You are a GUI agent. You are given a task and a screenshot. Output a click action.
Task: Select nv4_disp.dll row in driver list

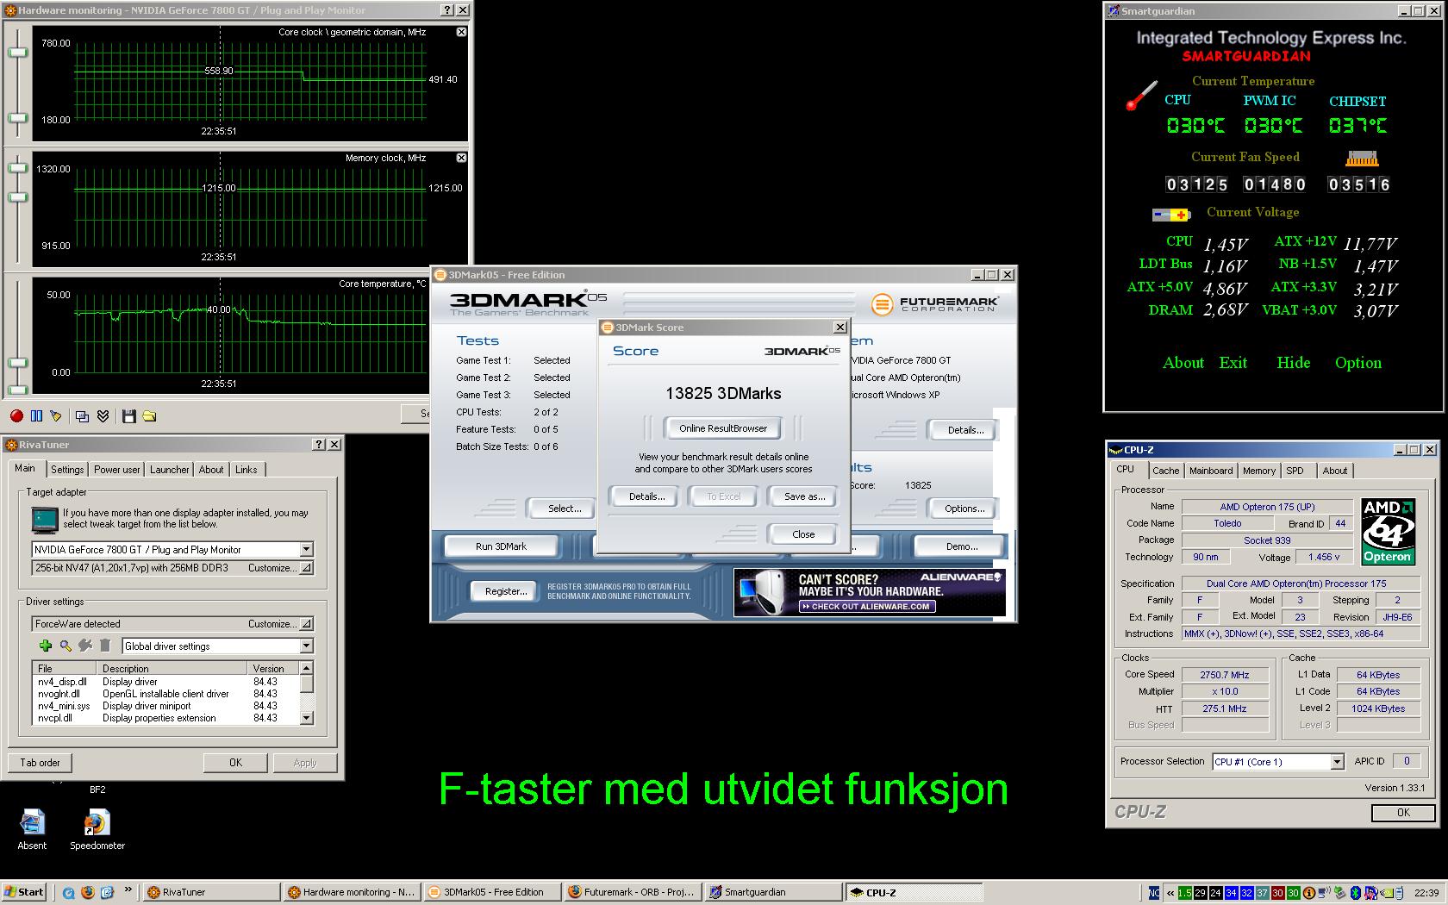[165, 682]
